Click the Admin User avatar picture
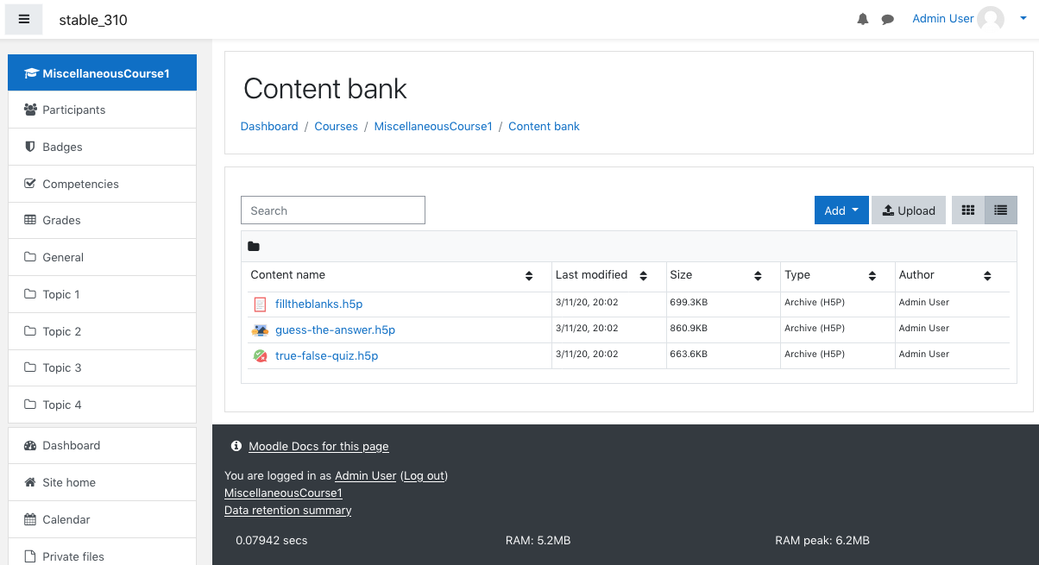The width and height of the screenshot is (1039, 565). 991,19
